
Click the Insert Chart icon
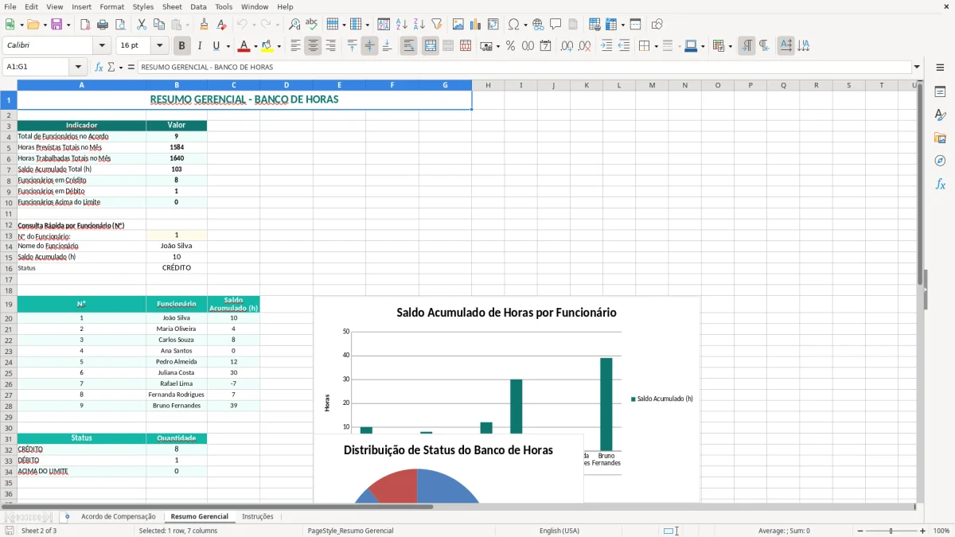coord(476,25)
